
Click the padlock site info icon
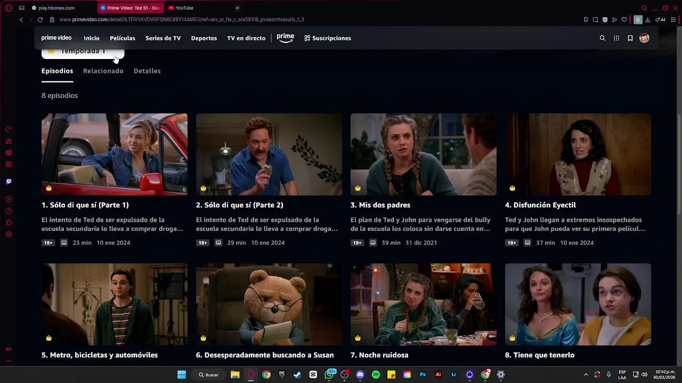tap(52, 20)
